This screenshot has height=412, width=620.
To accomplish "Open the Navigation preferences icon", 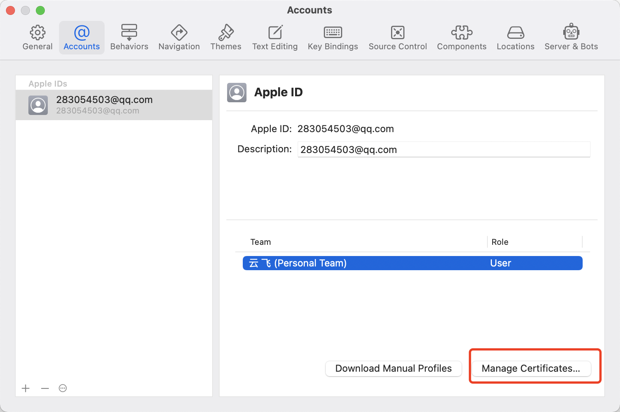I will pos(179,32).
